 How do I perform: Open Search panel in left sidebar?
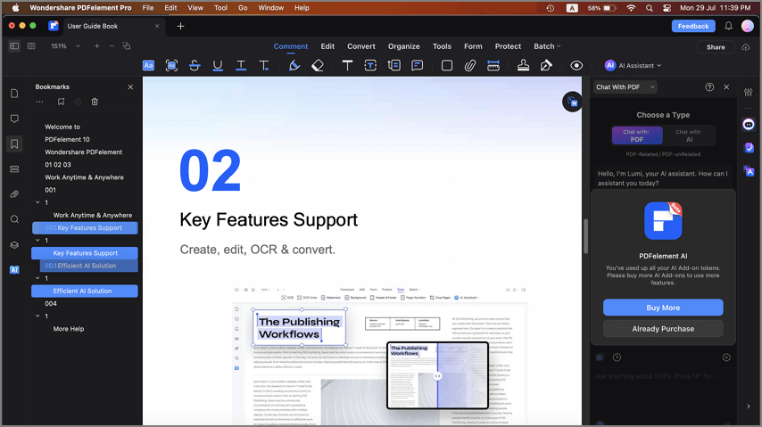click(x=14, y=219)
